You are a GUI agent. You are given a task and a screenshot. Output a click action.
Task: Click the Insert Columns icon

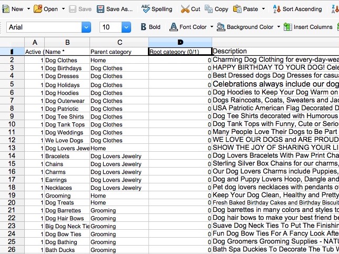pos(288,27)
